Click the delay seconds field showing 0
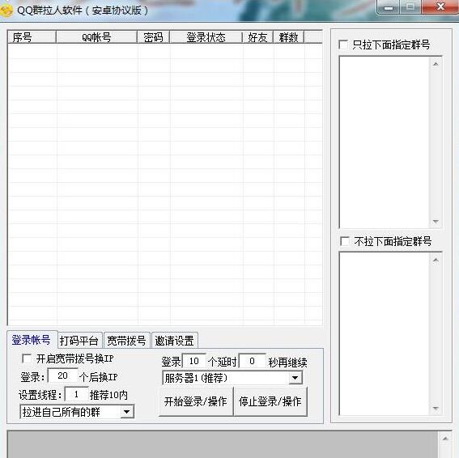The height and width of the screenshot is (458, 459). tap(252, 361)
